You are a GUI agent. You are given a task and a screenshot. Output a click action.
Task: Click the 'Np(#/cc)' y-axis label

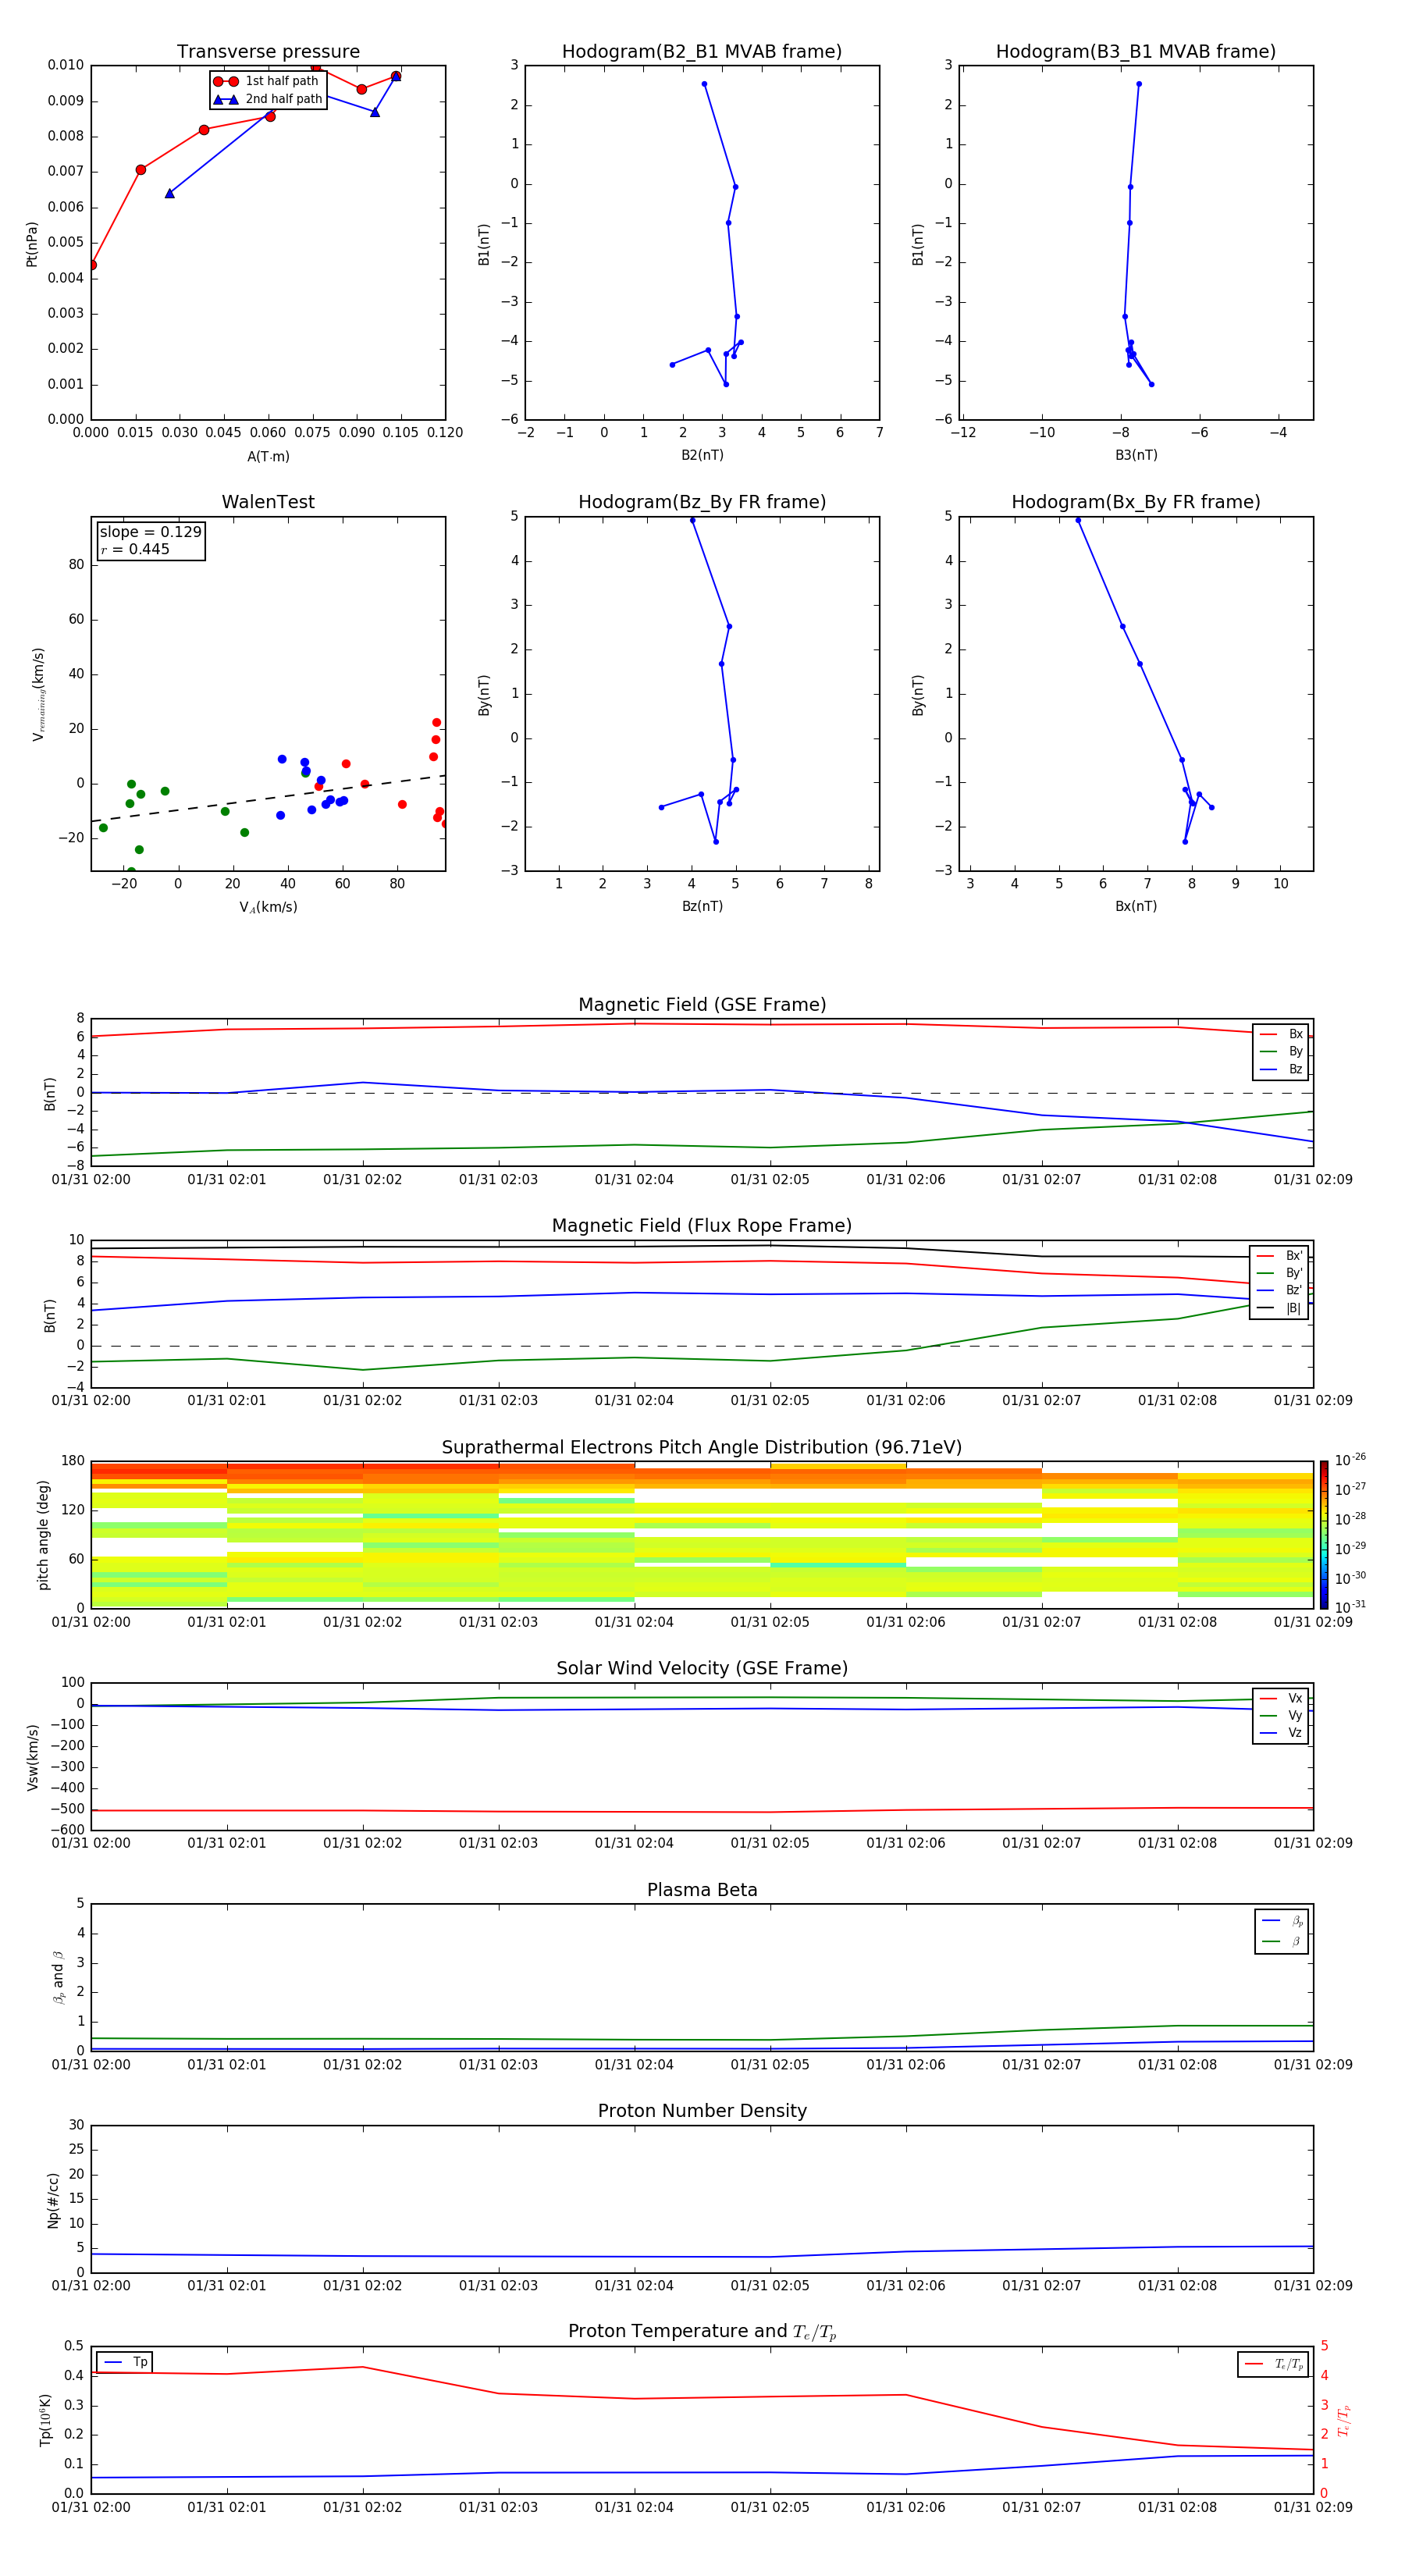point(53,2199)
